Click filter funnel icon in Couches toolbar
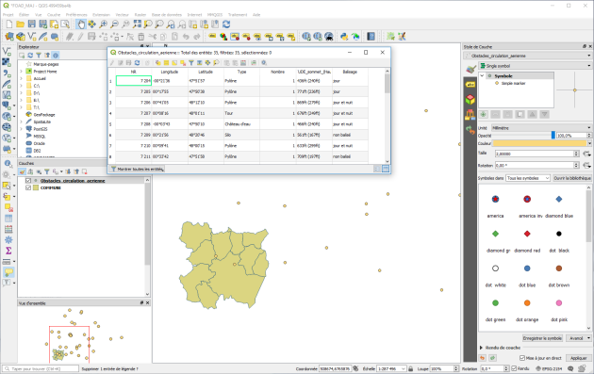This screenshot has height=374, width=594. click(x=47, y=171)
